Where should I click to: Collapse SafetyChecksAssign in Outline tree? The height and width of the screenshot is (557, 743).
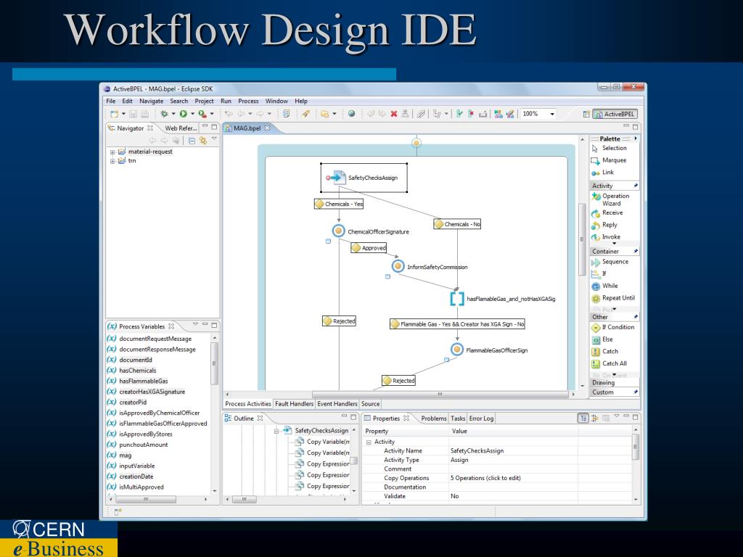[276, 431]
